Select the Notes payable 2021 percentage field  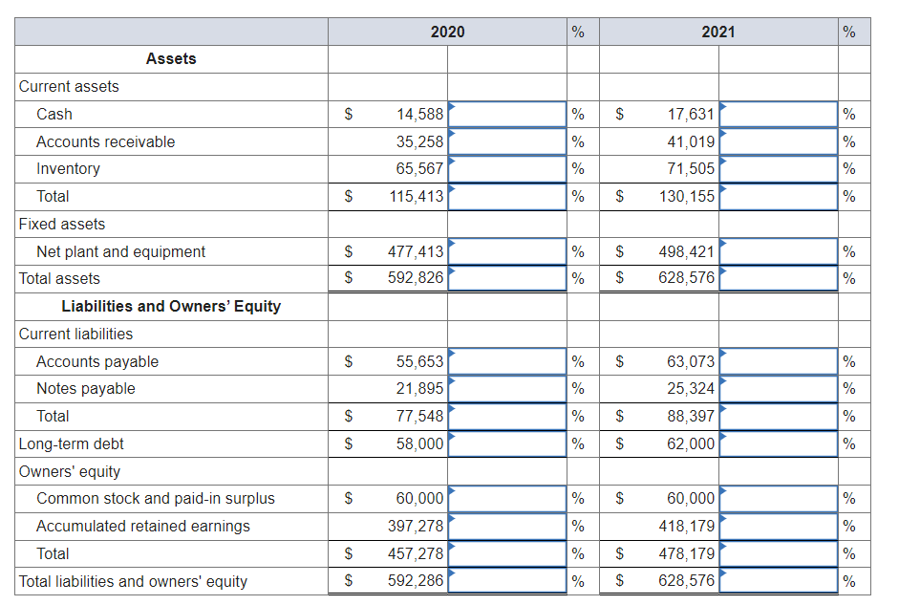coord(777,388)
